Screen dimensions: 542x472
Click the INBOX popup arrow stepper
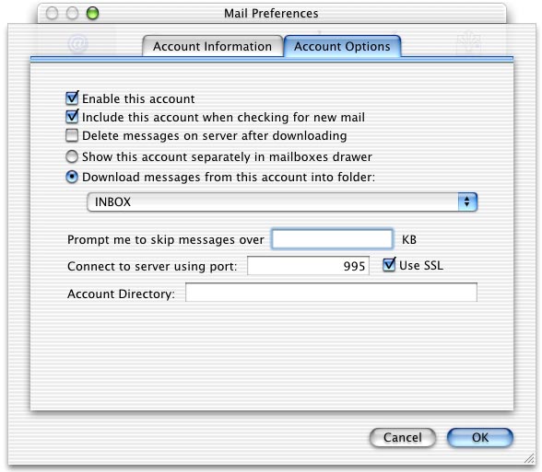click(x=467, y=201)
